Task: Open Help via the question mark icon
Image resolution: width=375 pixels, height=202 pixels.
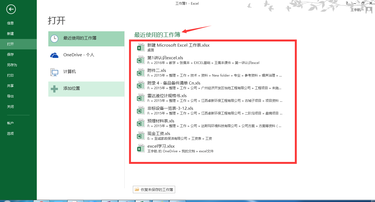Action: (x=346, y=3)
